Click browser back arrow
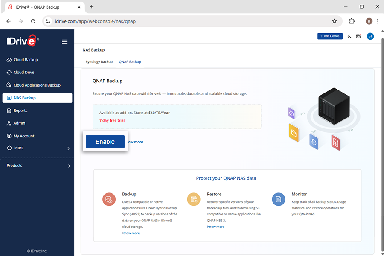Screen dimensions: 384x256 9,21
